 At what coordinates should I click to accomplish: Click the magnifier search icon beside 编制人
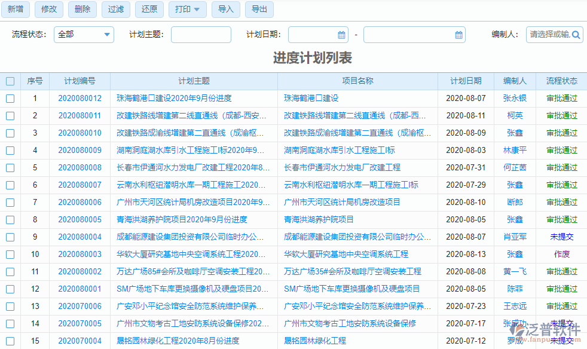click(x=576, y=35)
